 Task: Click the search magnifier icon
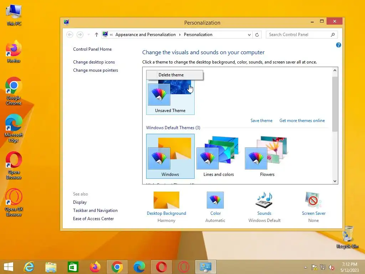333,35
